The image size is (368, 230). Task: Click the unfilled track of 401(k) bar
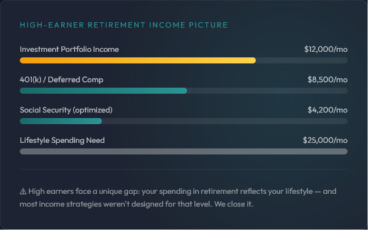(267, 90)
